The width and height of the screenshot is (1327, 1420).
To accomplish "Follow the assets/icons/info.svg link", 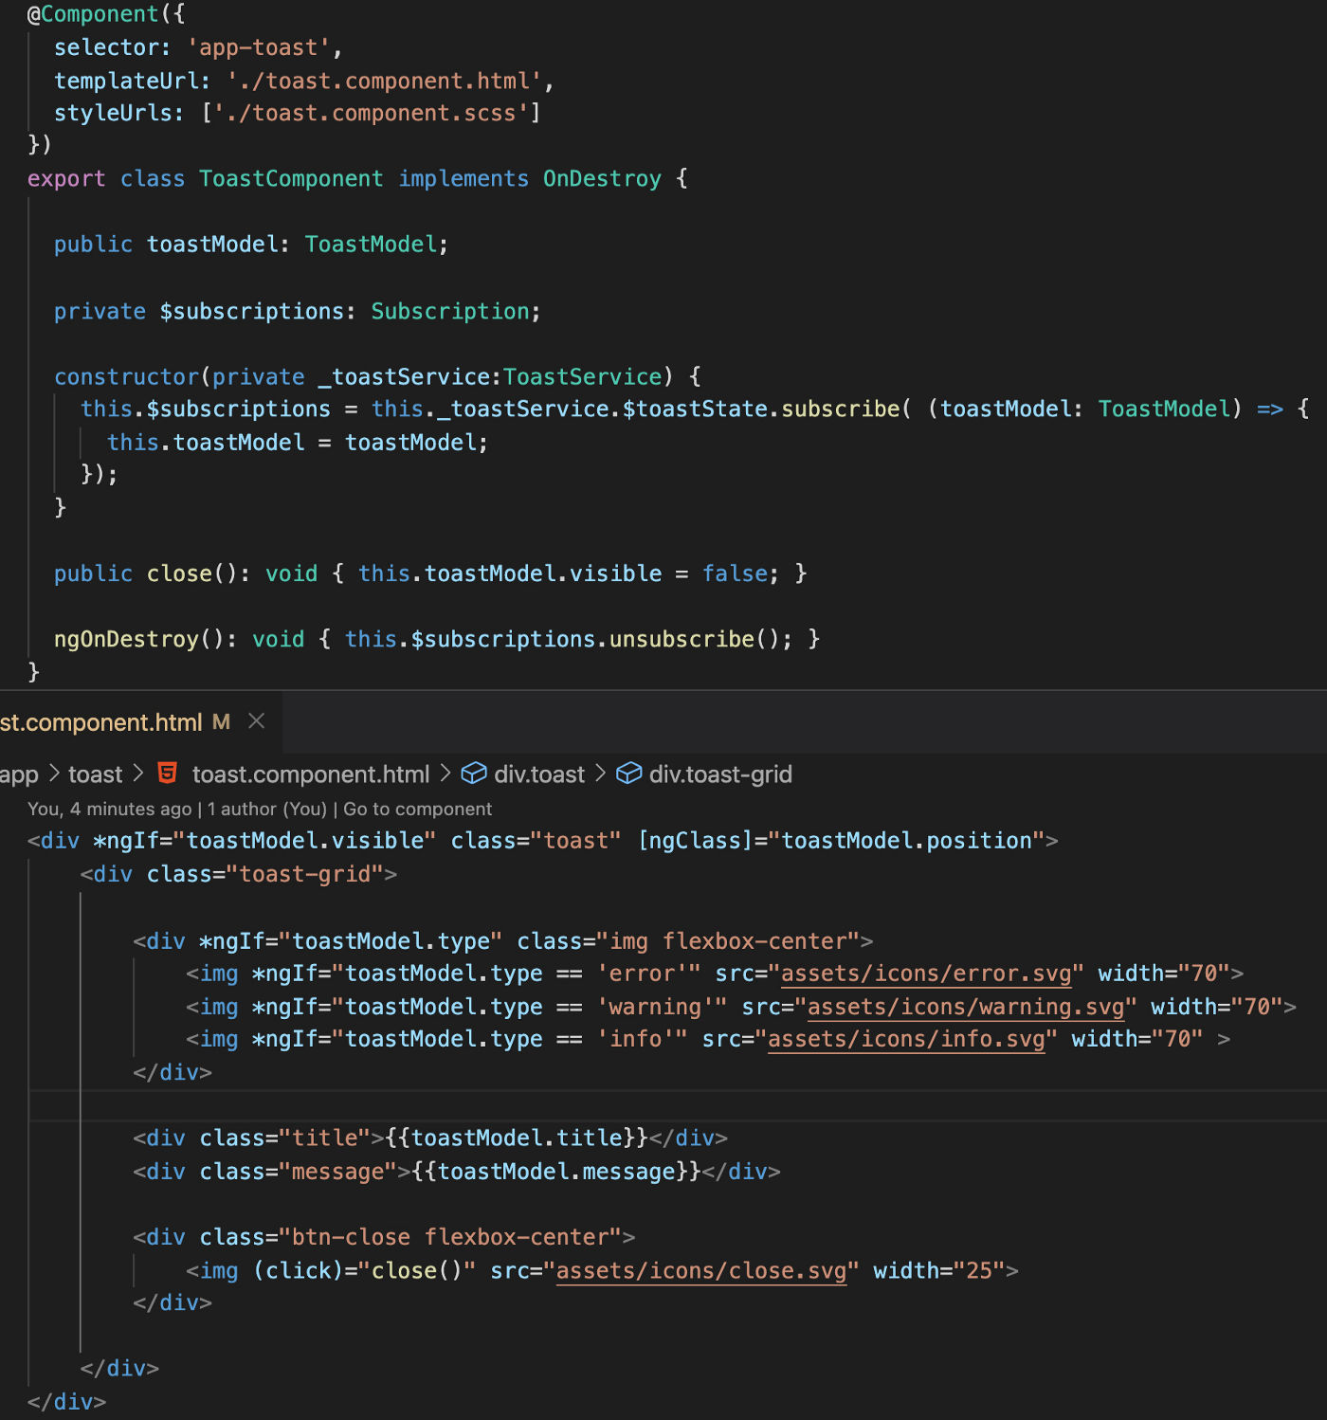I will coord(906,1039).
